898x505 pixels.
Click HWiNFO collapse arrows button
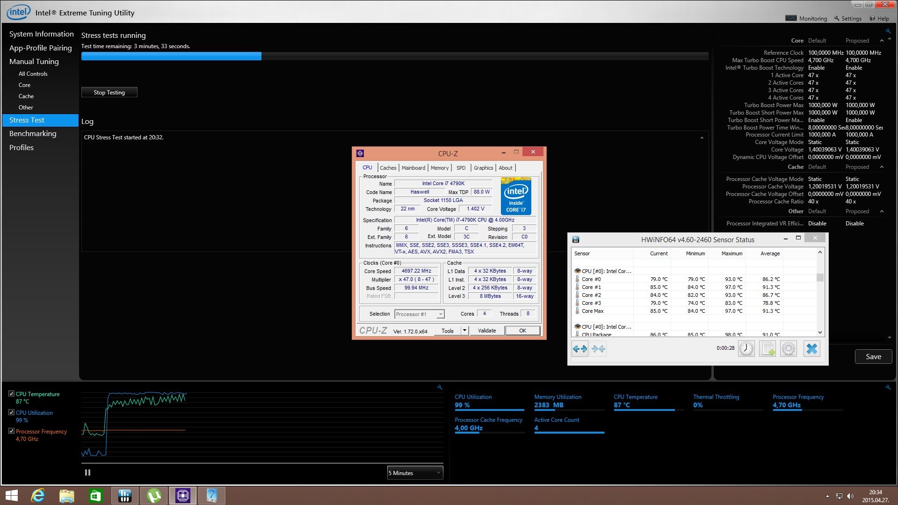598,349
